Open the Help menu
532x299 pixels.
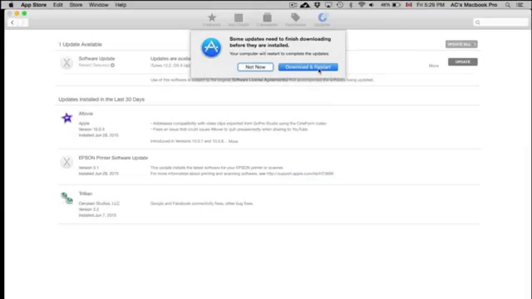(121, 5)
